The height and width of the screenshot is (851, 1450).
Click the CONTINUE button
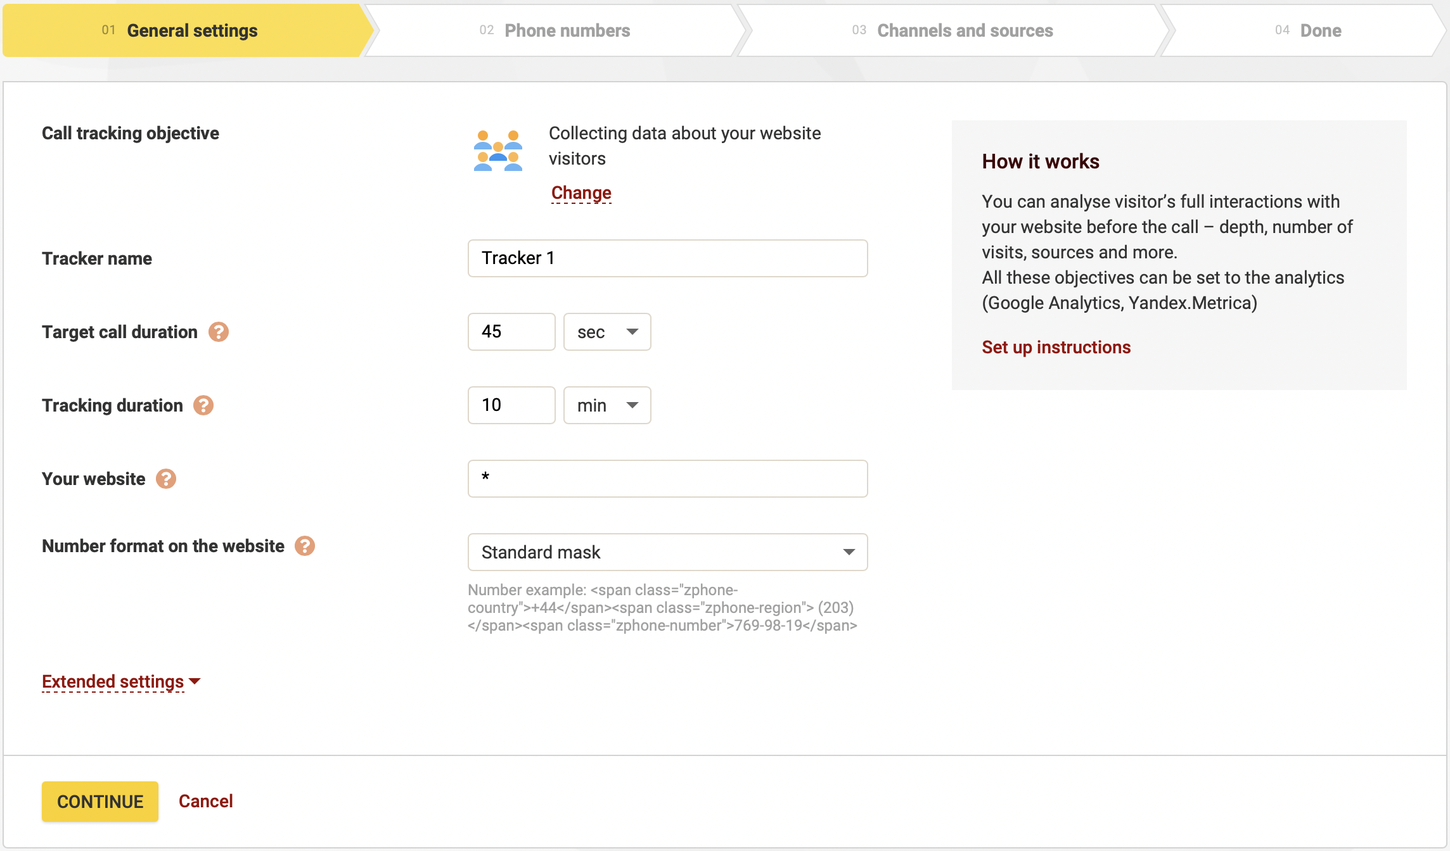(100, 802)
